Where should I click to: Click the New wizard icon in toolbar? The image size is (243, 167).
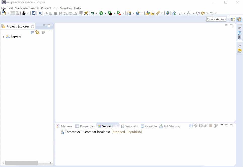pos(4,13)
